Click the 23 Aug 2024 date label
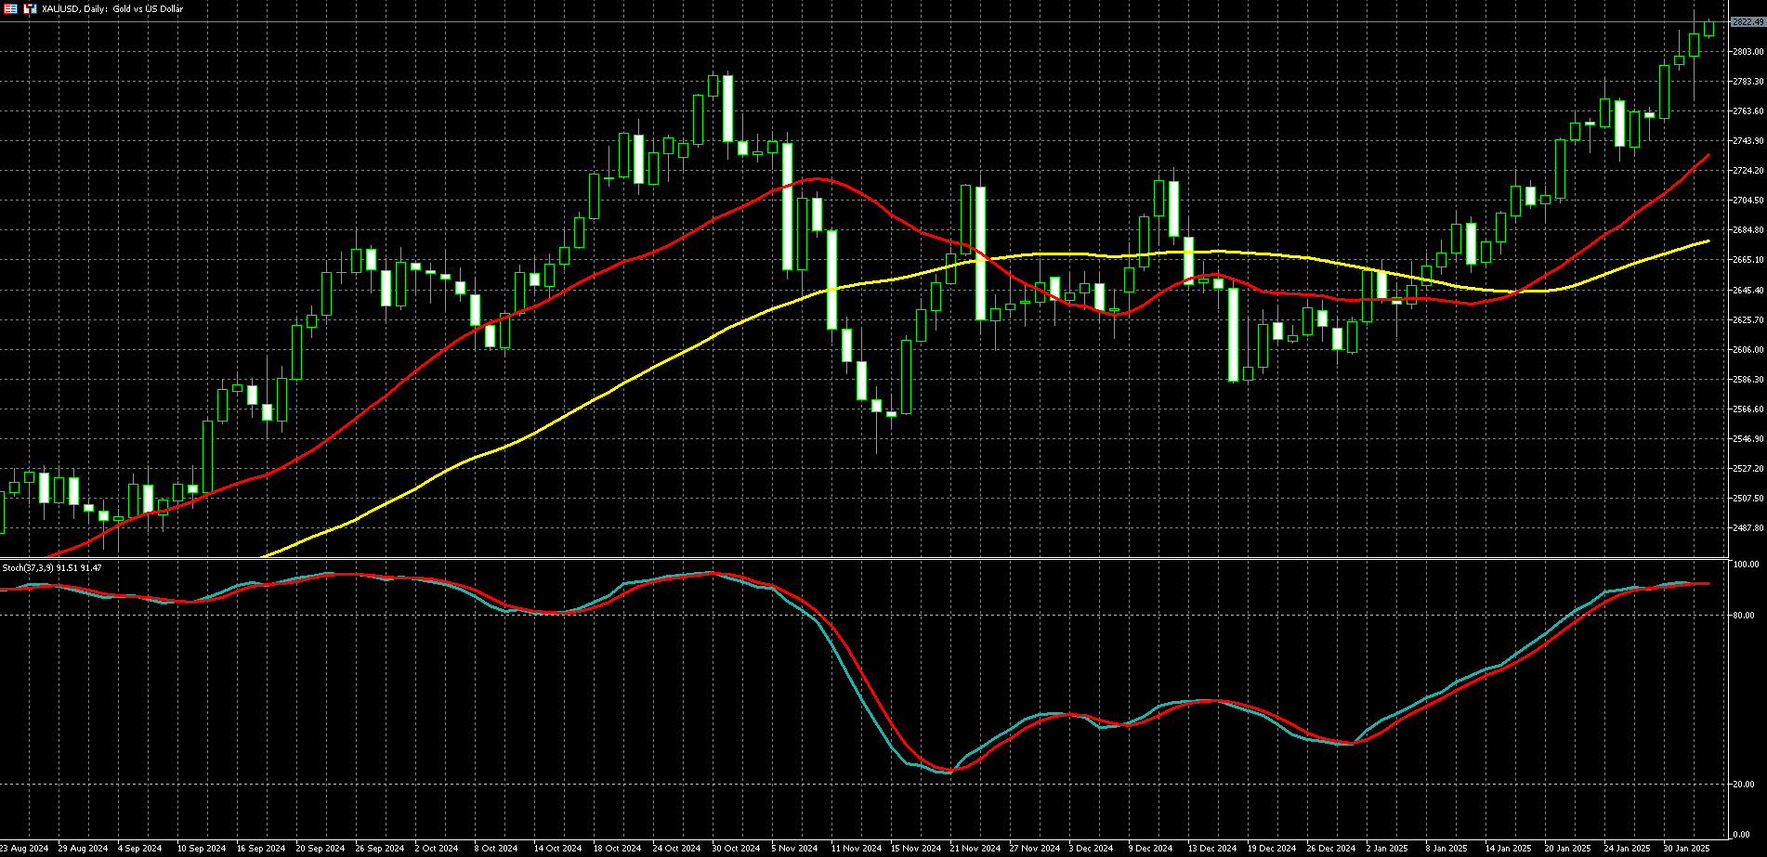The image size is (1767, 857). click(x=24, y=849)
